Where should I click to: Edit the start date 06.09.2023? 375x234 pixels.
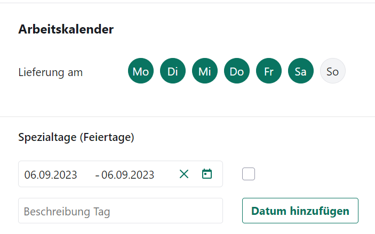tap(51, 174)
